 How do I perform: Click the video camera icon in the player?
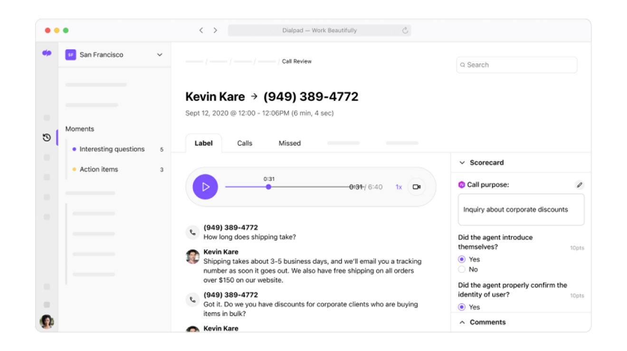point(417,186)
